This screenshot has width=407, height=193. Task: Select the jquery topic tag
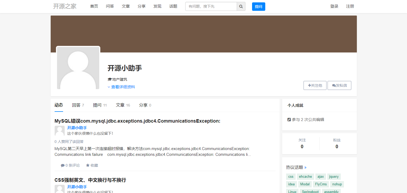(x=334, y=177)
